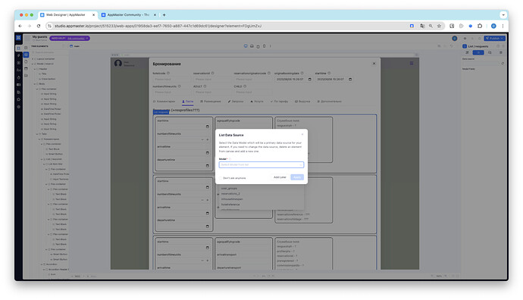The image size is (523, 300).
Task: Go back in browser history
Action: (20, 26)
